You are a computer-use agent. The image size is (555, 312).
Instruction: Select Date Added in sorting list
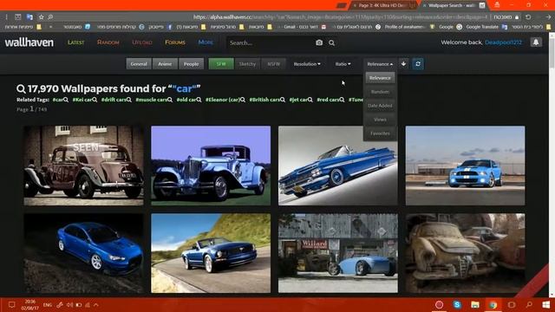tap(380, 106)
